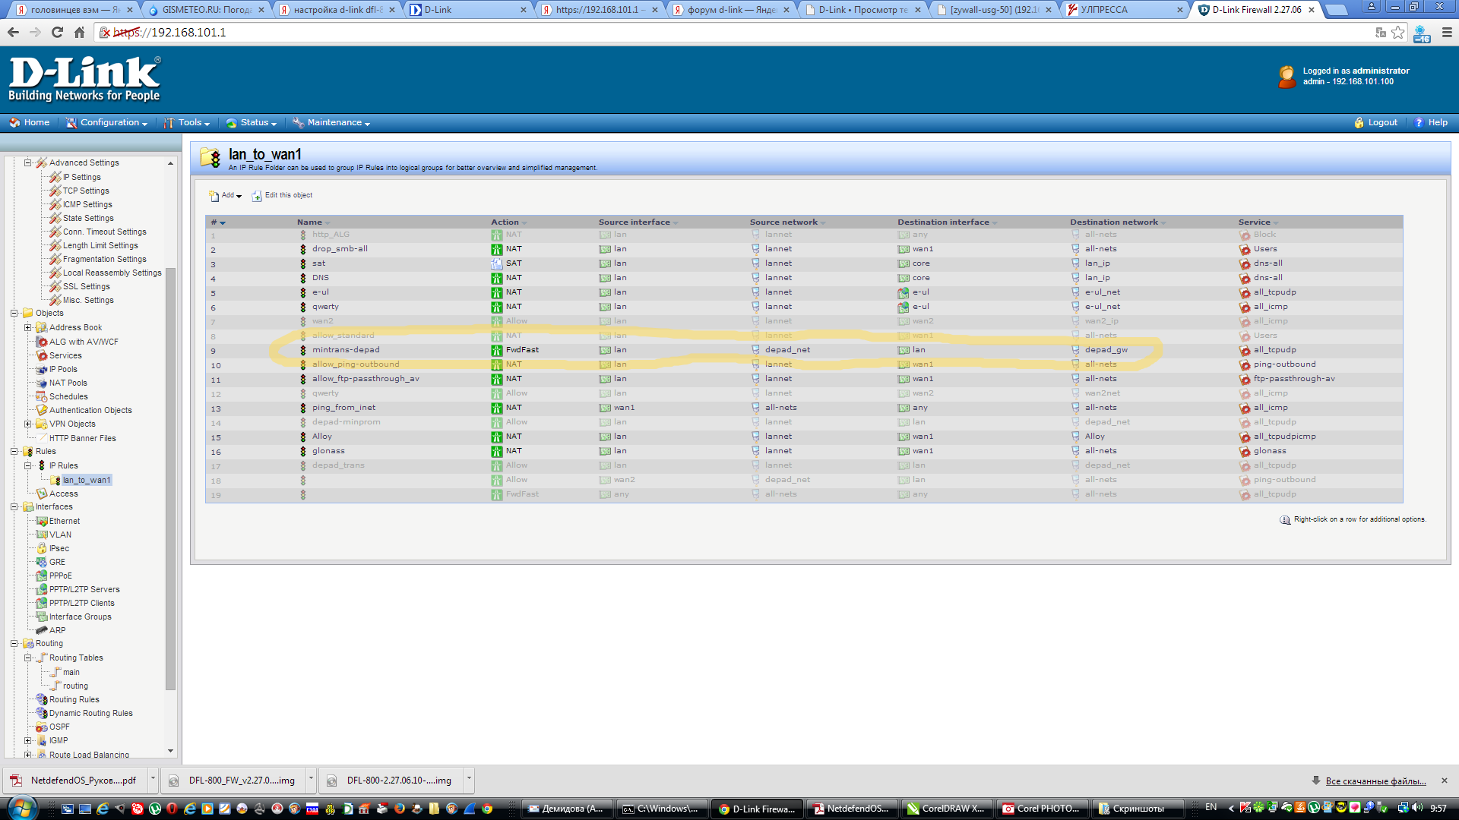
Task: Click the Logout link
Action: pos(1381,123)
